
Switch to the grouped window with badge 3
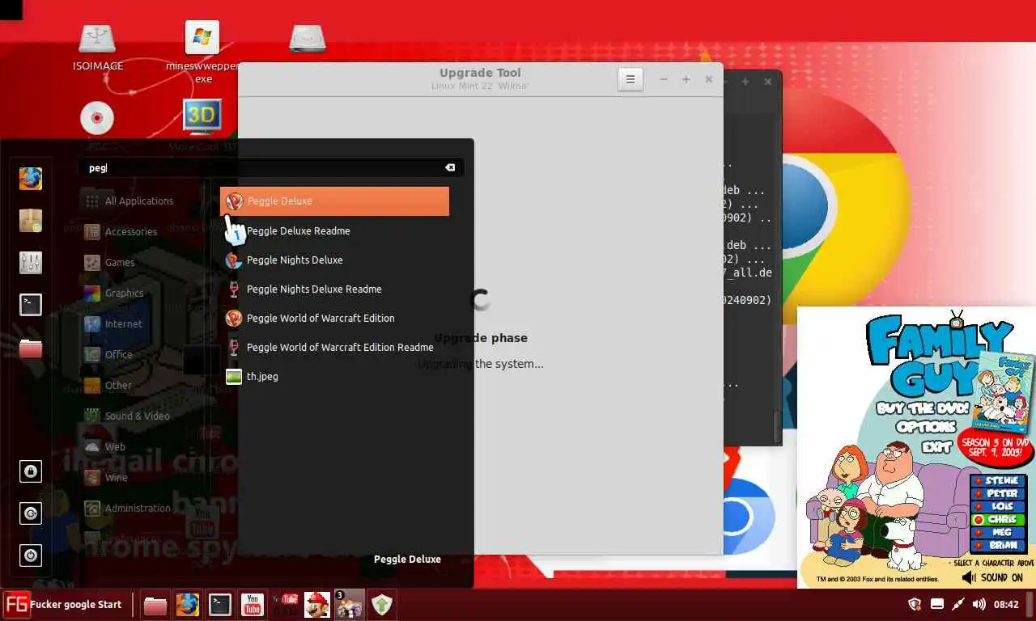coord(349,605)
